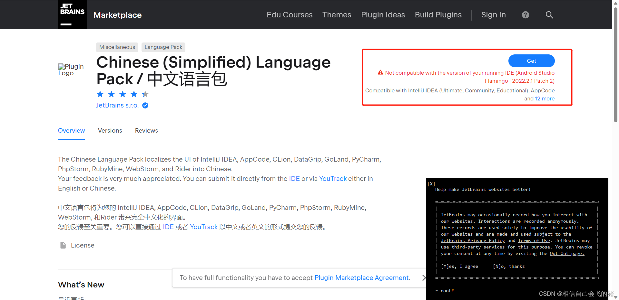Click the License document icon
This screenshot has width=619, height=300.
[x=63, y=245]
